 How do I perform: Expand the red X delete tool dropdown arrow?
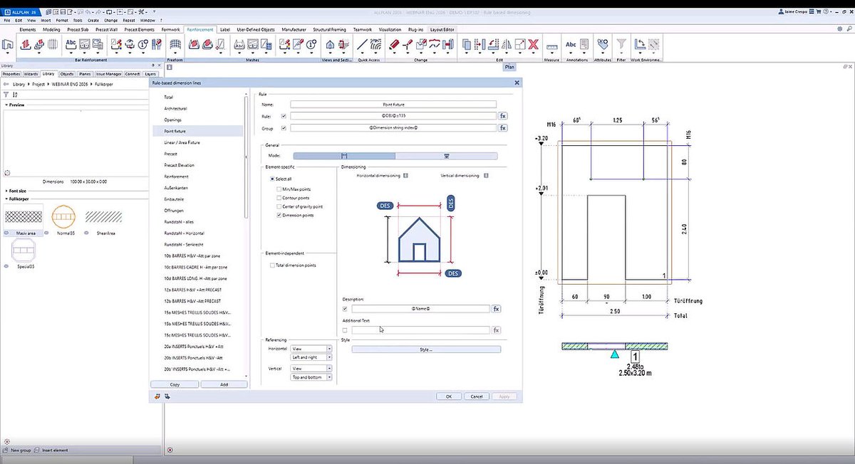[x=532, y=53]
